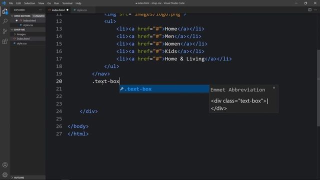Open editor More Actions ellipsis
320x180 pixels.
tap(315, 10)
